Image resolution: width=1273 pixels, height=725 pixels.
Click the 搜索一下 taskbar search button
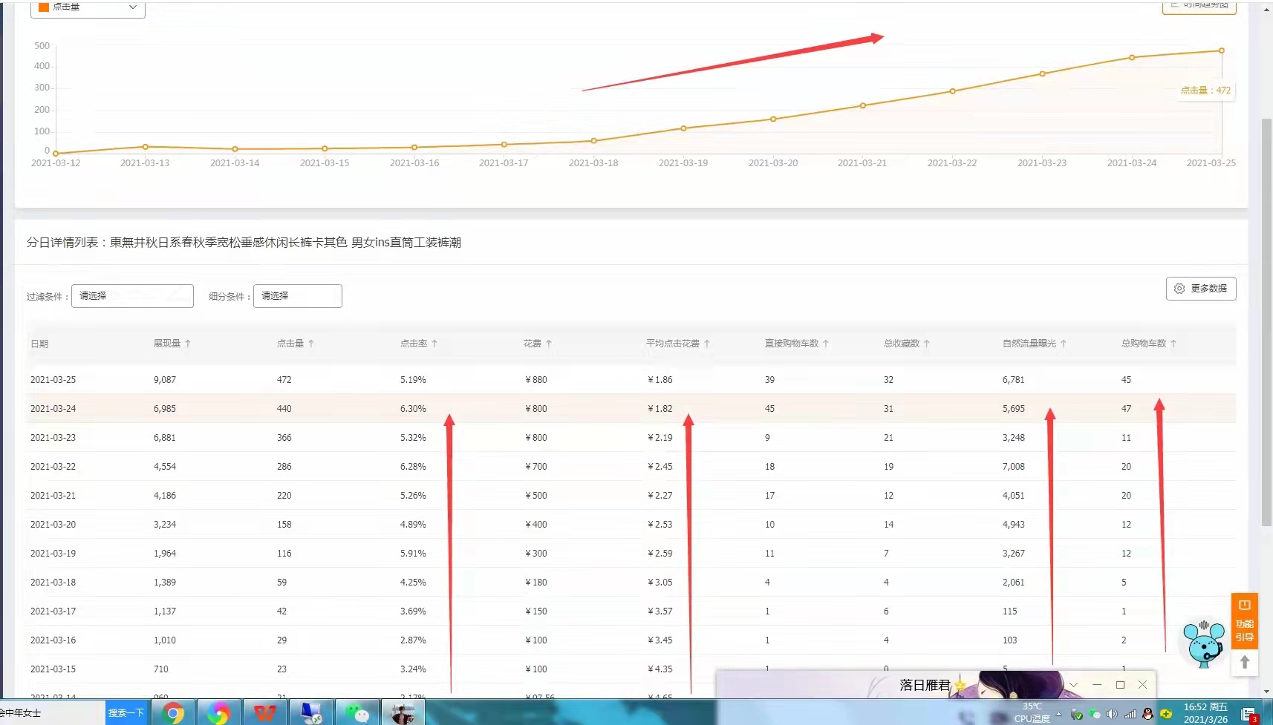click(x=126, y=713)
